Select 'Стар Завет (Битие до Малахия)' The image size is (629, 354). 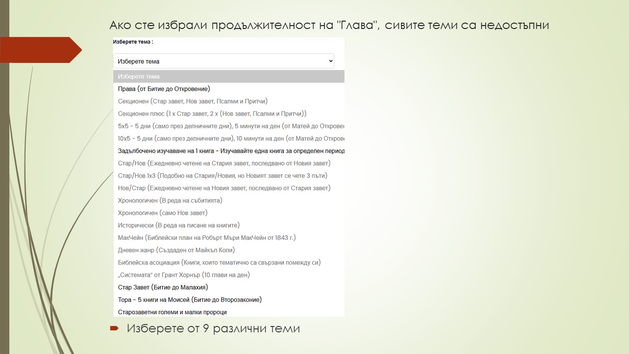163,287
